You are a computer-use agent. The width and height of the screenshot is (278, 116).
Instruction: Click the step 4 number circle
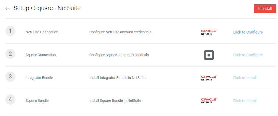coord(10,100)
